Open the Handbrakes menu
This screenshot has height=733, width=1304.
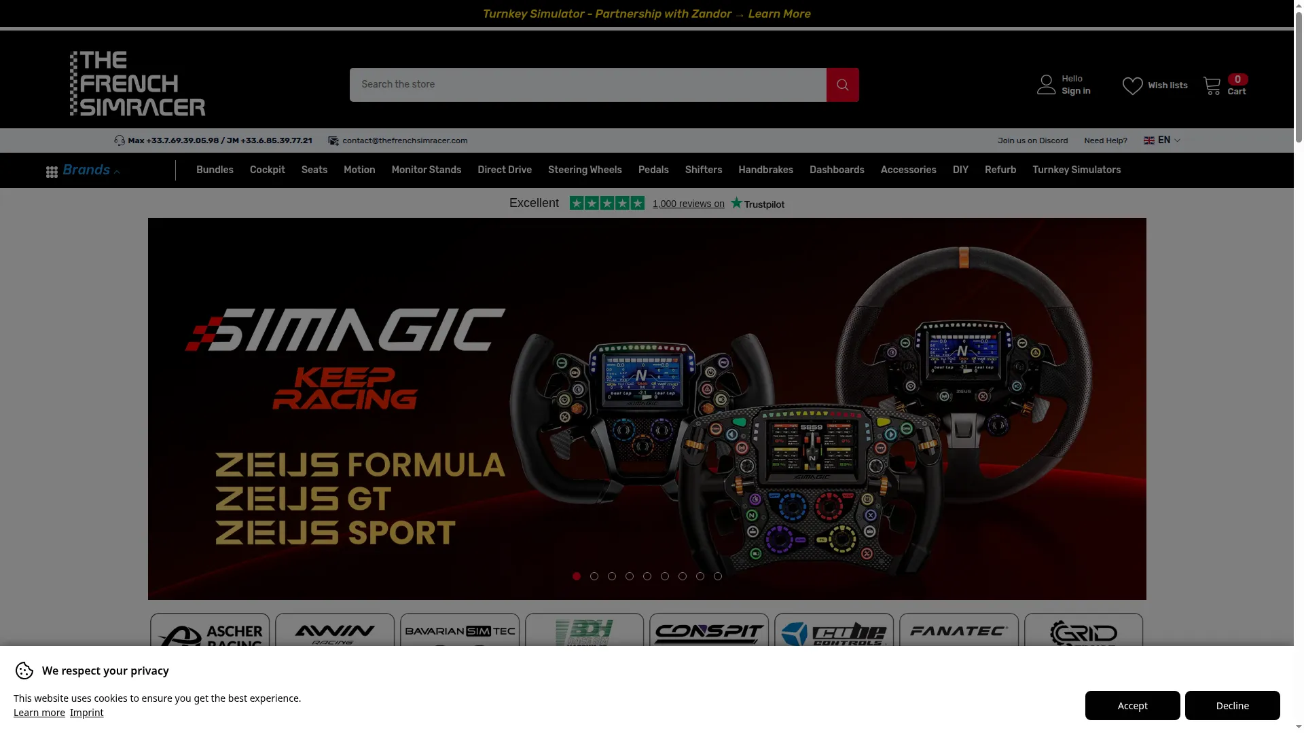coord(765,170)
